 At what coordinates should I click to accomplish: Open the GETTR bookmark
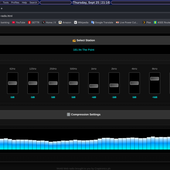[34, 22]
